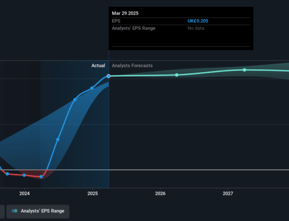Click the 2027 forecast data point
The width and height of the screenshot is (289, 221).
tap(244, 70)
